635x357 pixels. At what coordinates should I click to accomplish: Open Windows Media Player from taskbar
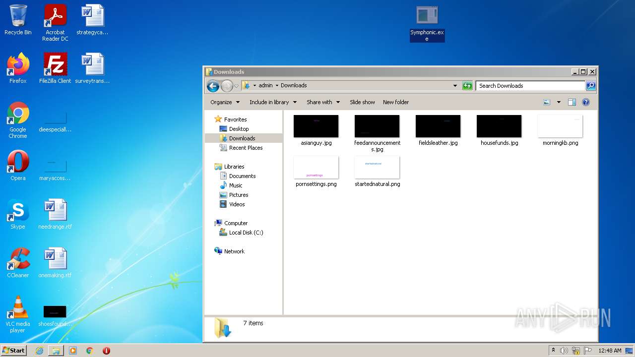pyautogui.click(x=73, y=351)
